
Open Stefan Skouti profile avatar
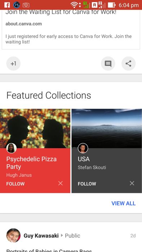(83, 148)
